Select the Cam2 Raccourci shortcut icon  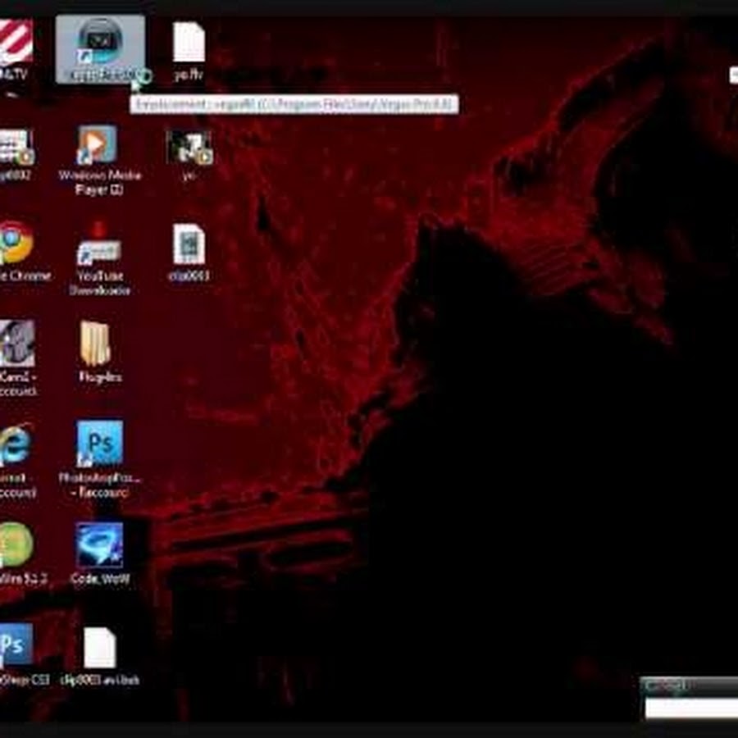17,343
